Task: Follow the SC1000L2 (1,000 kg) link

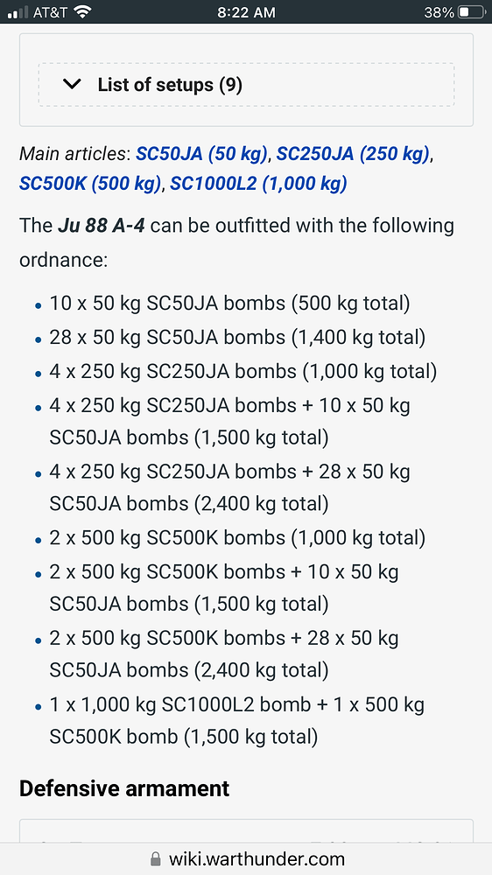Action: (258, 183)
